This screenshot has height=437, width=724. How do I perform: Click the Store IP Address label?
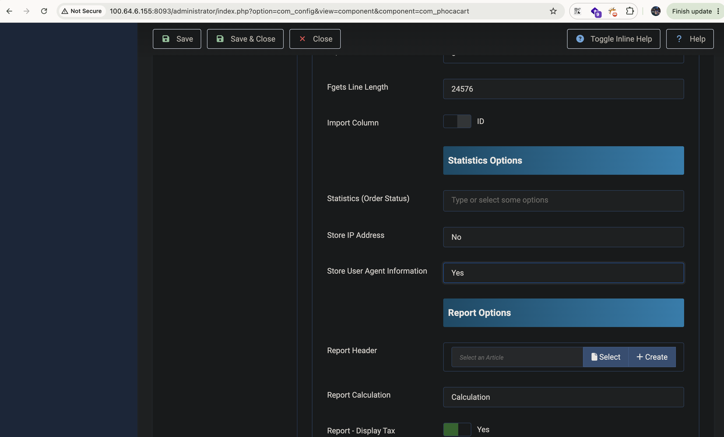[356, 235]
